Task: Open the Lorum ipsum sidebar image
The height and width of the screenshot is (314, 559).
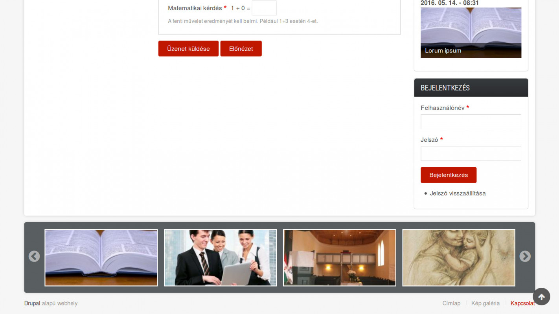Action: tap(471, 27)
